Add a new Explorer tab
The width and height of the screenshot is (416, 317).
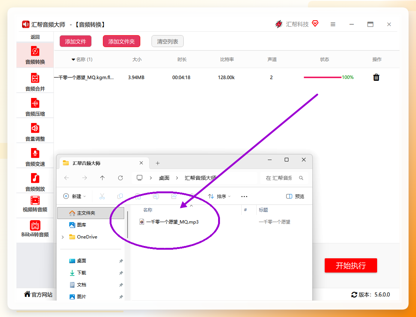point(157,163)
